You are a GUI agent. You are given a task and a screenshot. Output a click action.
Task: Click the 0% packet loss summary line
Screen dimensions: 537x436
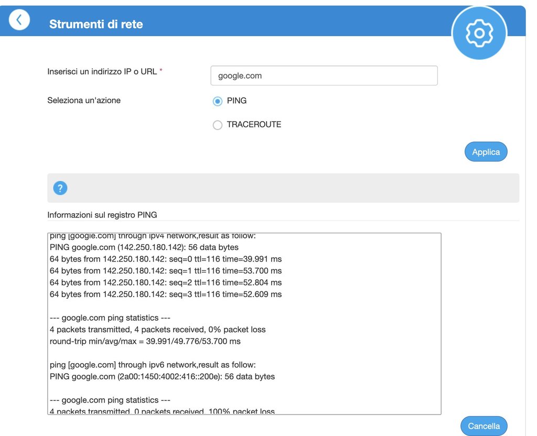(157, 330)
